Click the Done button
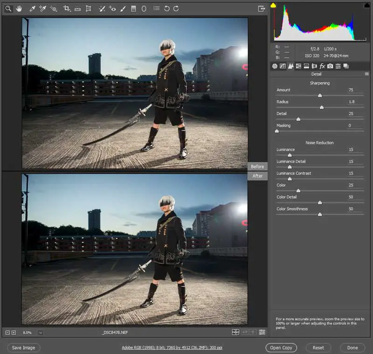The height and width of the screenshot is (354, 373). tap(352, 348)
